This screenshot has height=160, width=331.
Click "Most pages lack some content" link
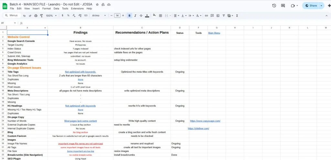[x=80, y=121]
